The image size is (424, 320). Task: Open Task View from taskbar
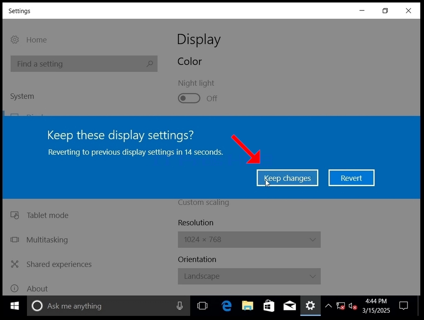202,306
